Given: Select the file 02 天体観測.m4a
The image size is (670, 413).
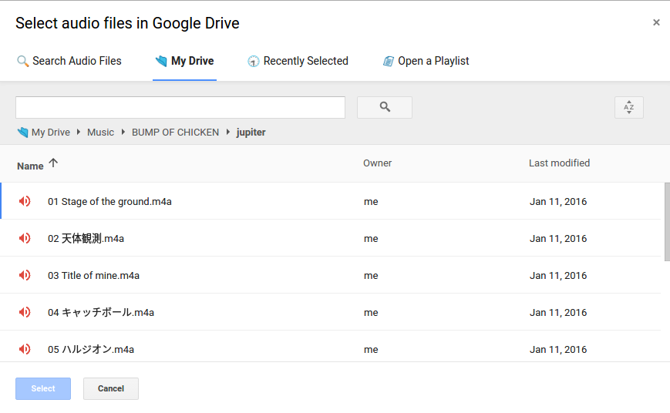Looking at the screenshot, I should (330, 238).
